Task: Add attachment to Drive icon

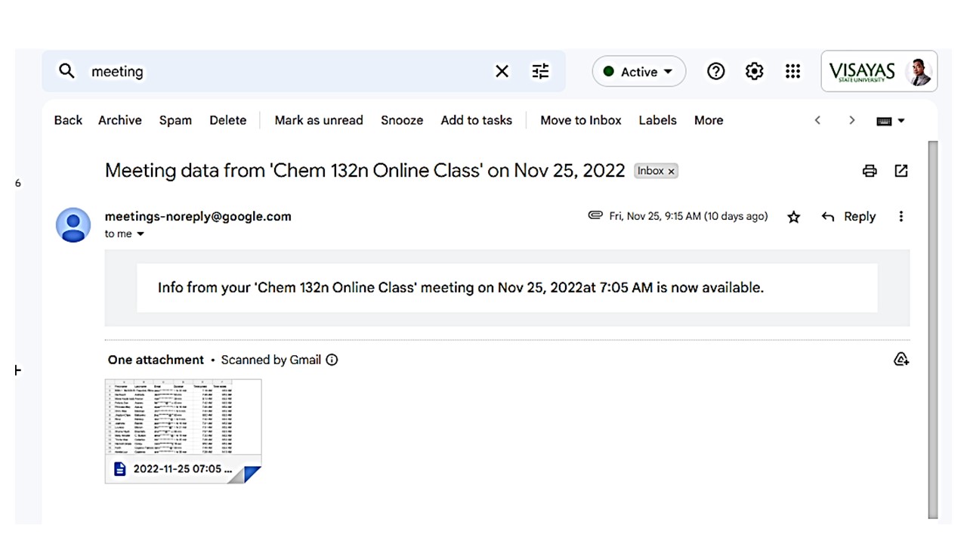Action: (x=901, y=360)
